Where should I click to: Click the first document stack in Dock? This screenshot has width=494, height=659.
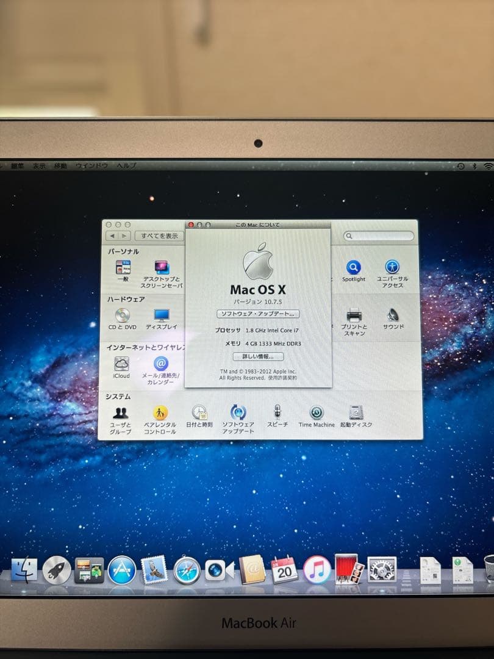click(x=430, y=571)
